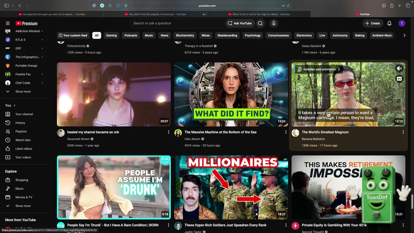
Task: Click the page vertical scrollbar
Action: (412, 202)
